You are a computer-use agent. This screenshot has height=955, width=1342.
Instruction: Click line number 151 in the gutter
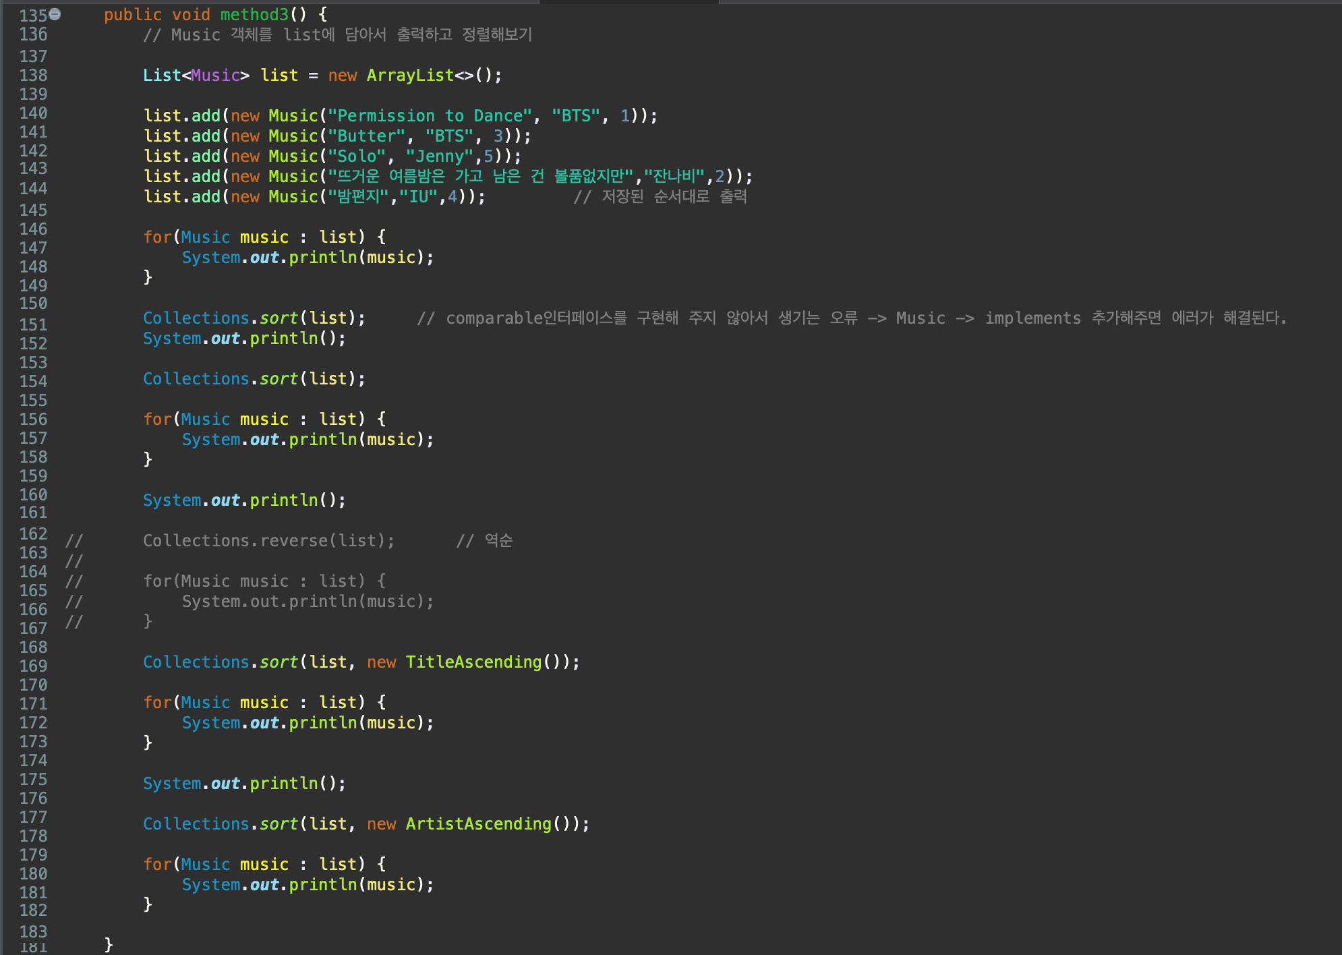click(33, 324)
